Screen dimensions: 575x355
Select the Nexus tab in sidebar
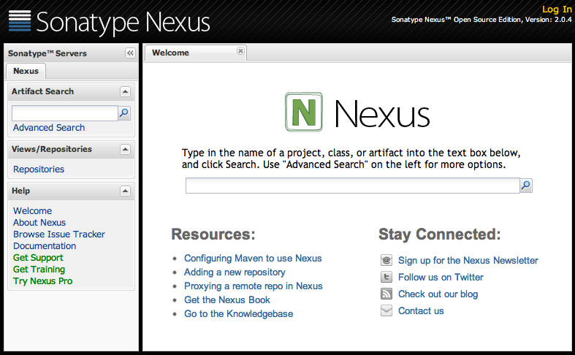(x=26, y=72)
